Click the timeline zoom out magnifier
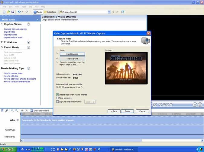204x152 pixels. coord(17,111)
